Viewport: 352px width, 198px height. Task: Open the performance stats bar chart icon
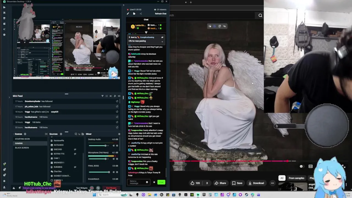(x=14, y=188)
